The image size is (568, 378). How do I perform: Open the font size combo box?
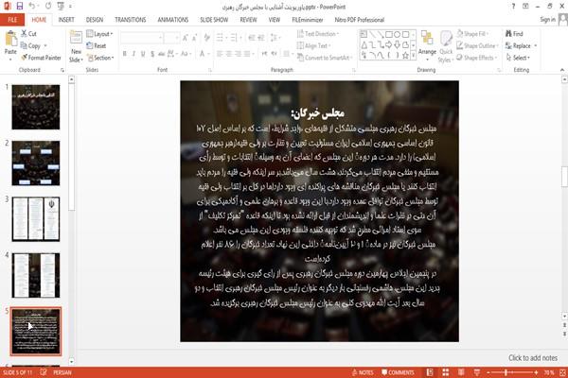coord(171,38)
